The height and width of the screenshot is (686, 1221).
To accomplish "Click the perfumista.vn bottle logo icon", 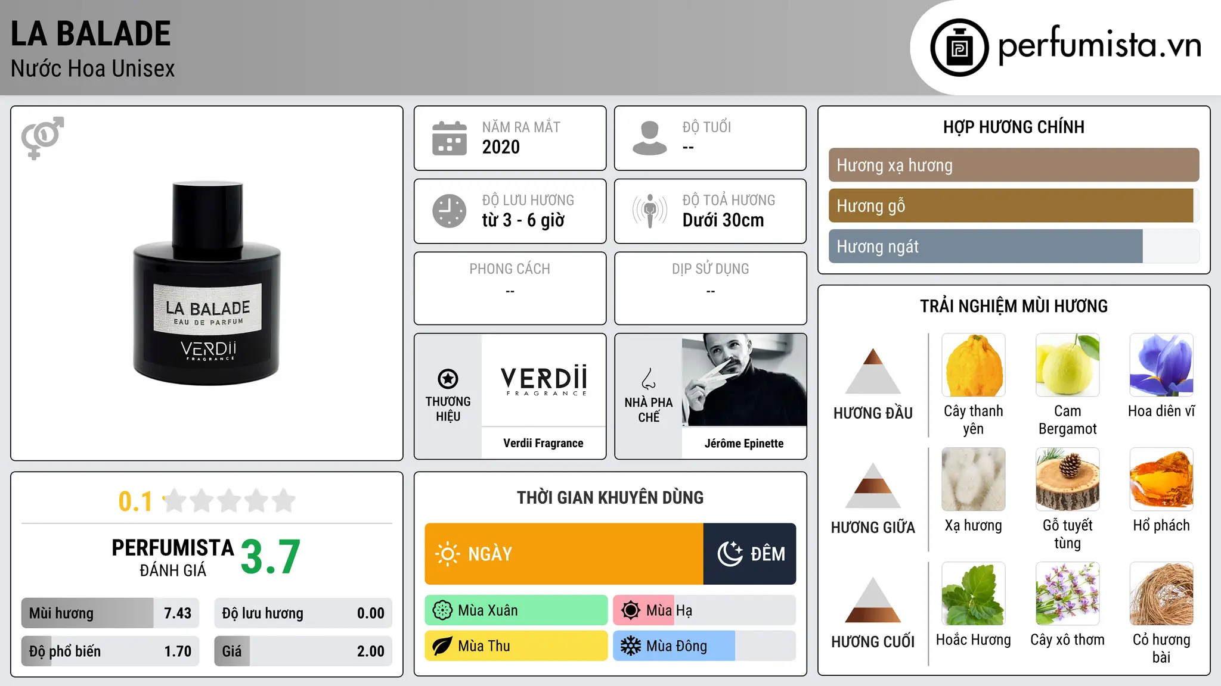I will click(959, 48).
